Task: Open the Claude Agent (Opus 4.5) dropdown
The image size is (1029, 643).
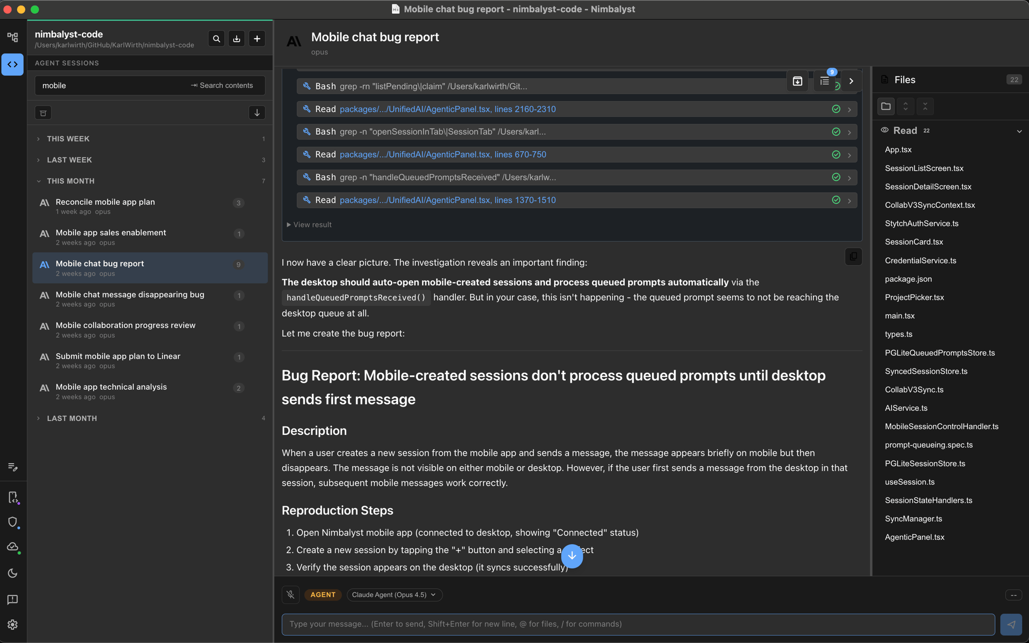Action: (x=394, y=595)
